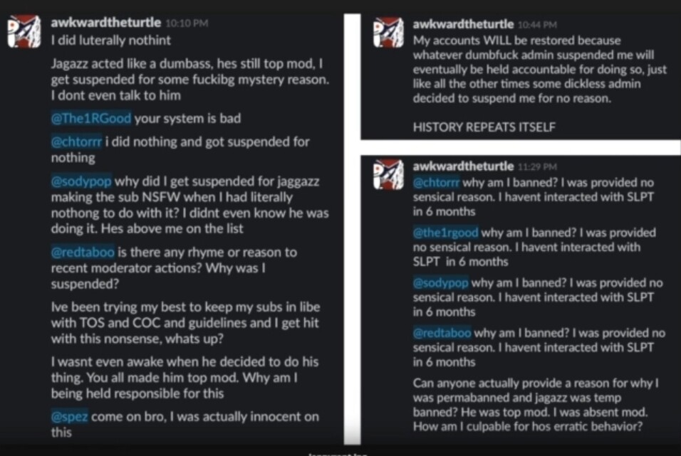The image size is (681, 456).
Task: Select awkwardtheturtle name on the 11:29 PM message
Action: coord(463,166)
